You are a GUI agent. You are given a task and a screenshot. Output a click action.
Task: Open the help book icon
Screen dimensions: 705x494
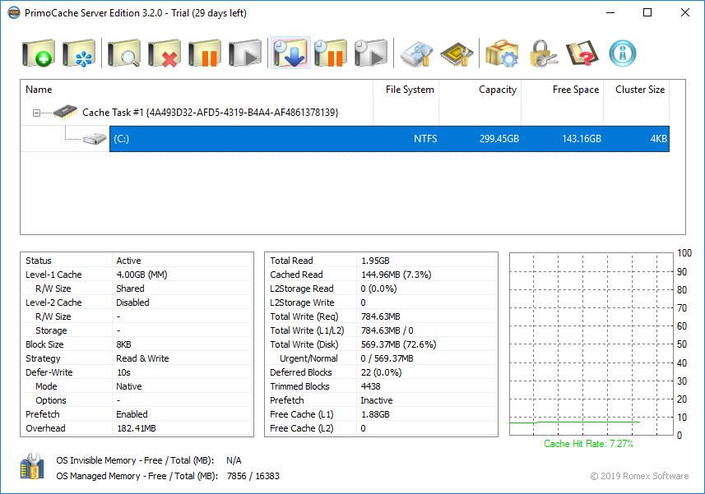tap(582, 54)
